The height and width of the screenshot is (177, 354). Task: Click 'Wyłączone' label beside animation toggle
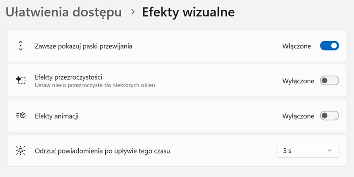(298, 116)
